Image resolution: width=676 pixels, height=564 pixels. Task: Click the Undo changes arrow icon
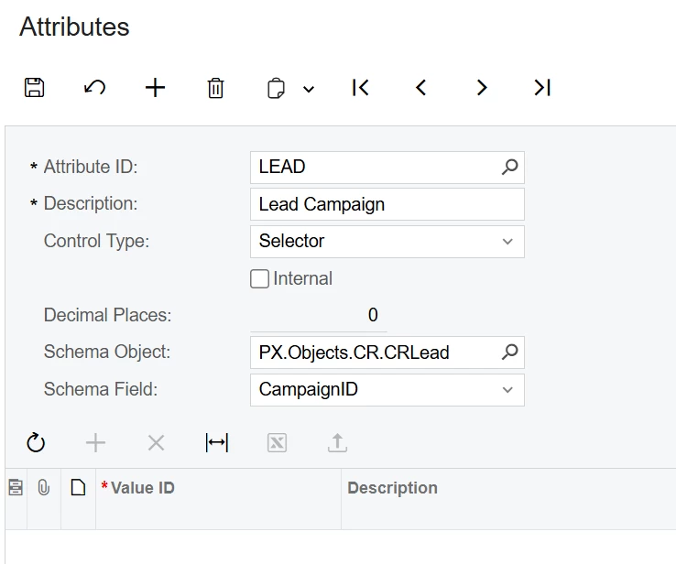coord(94,88)
